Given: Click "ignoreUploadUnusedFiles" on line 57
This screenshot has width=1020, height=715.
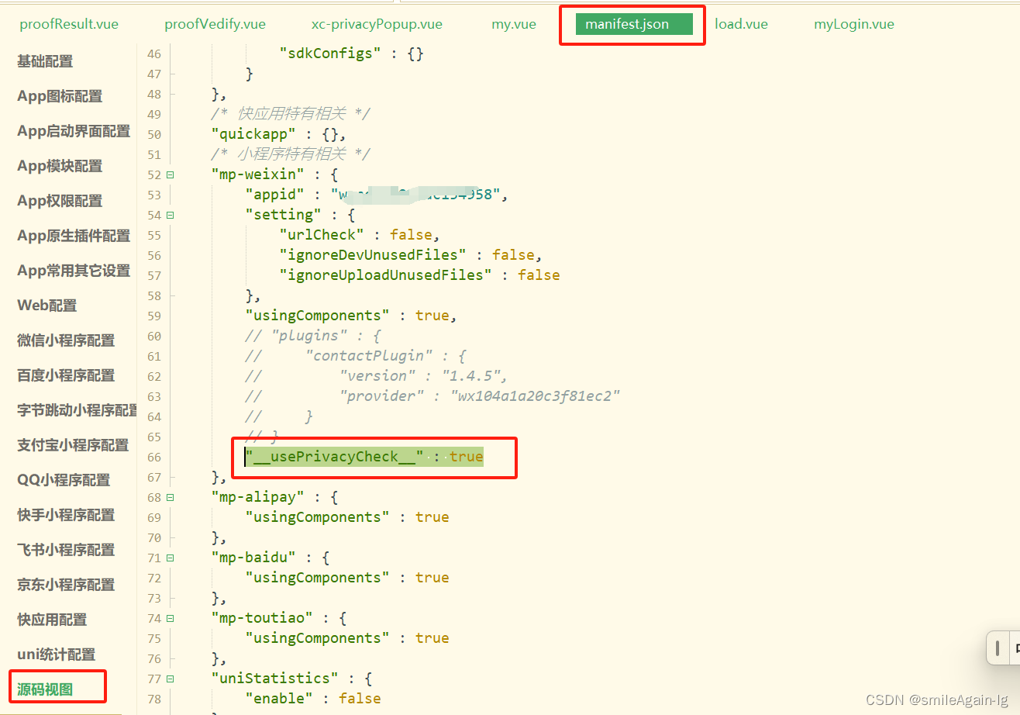Looking at the screenshot, I should click(x=386, y=275).
